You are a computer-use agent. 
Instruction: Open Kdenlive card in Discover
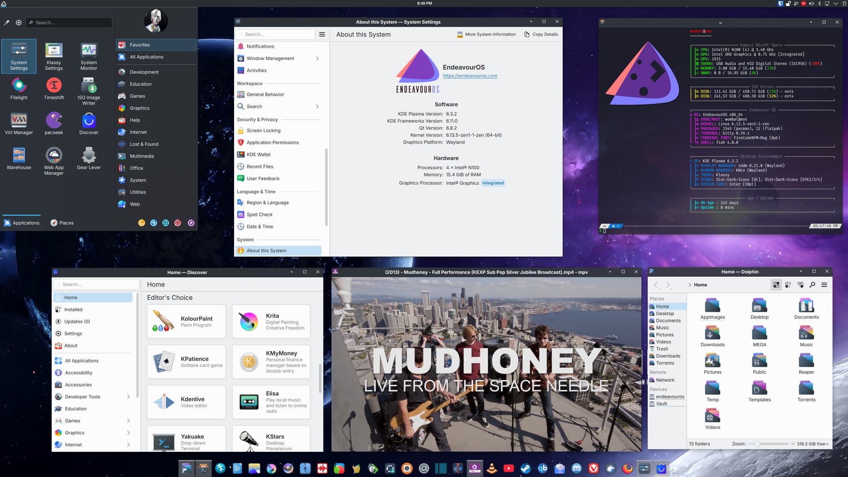[x=186, y=402]
